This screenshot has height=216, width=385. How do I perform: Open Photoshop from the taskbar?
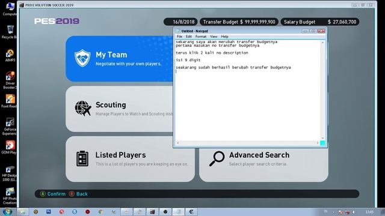[49, 212]
